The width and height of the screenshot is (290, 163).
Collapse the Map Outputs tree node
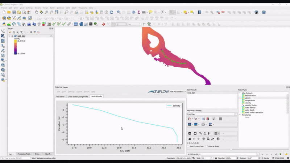tap(240, 93)
